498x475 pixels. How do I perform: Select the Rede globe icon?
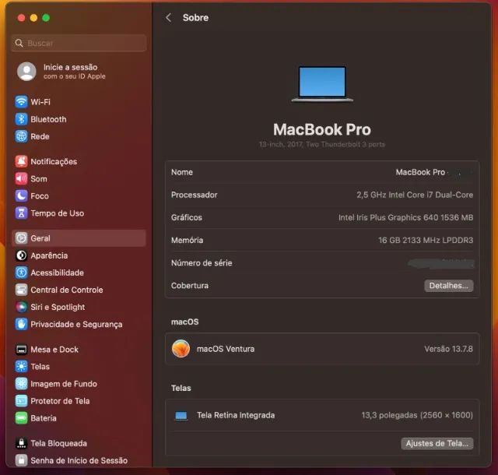pyautogui.click(x=21, y=136)
